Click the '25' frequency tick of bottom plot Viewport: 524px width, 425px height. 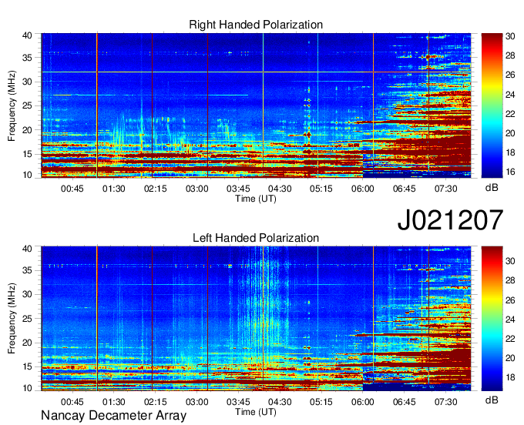[x=27, y=319]
